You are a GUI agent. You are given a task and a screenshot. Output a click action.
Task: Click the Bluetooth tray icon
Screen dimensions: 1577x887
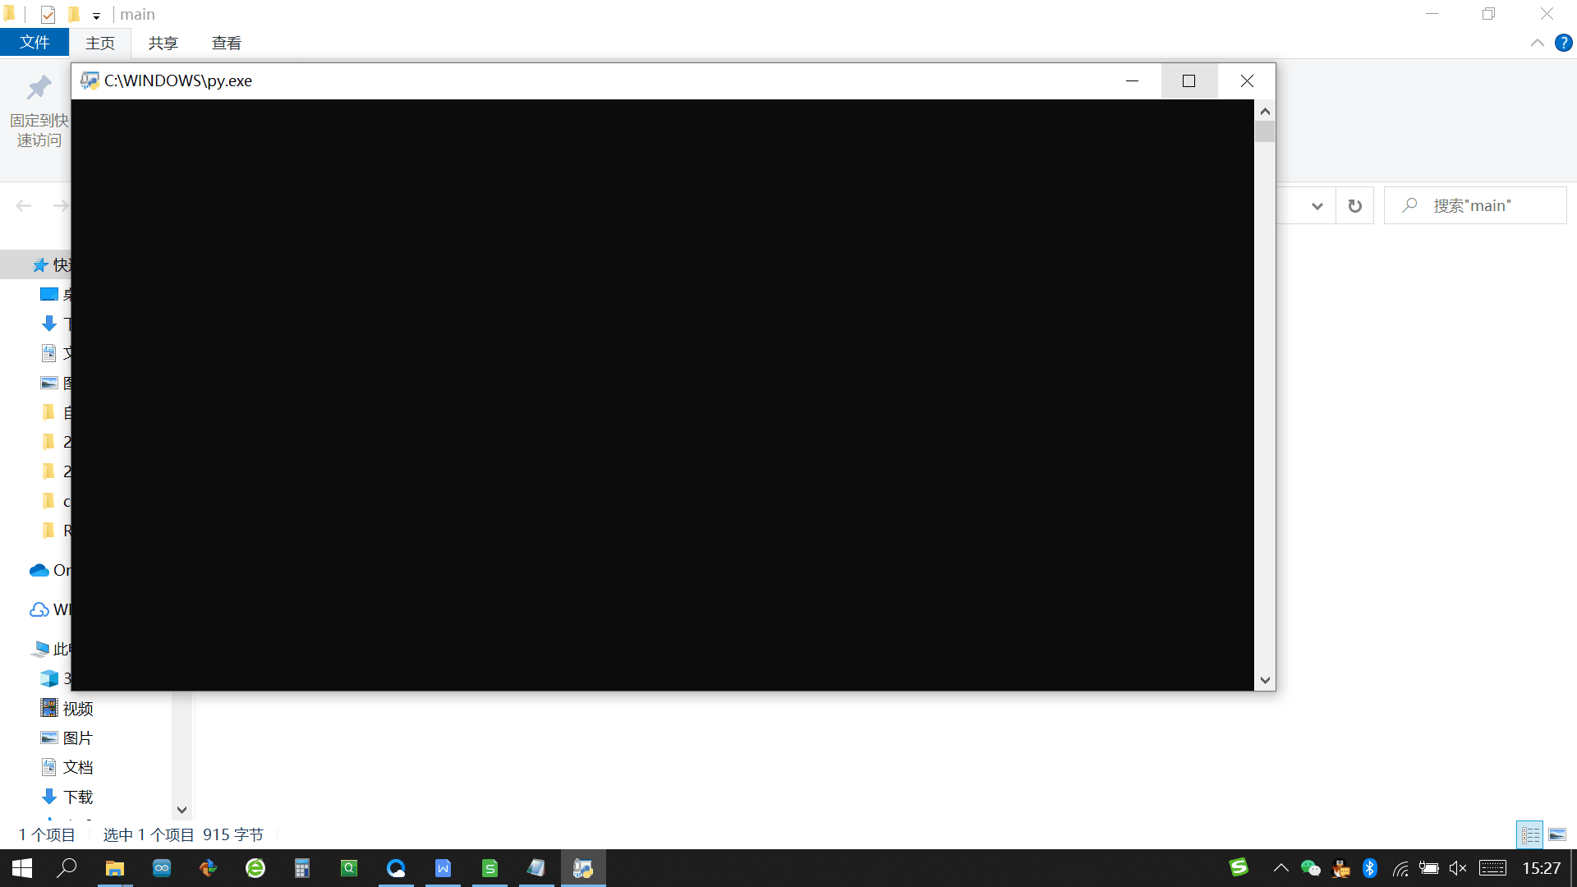point(1369,868)
